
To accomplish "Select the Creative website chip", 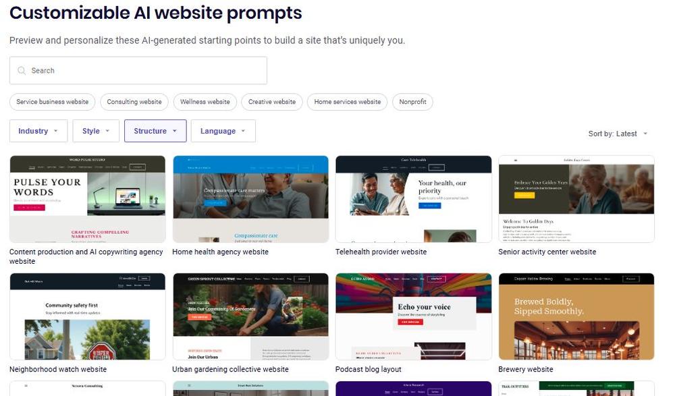I will pos(272,102).
